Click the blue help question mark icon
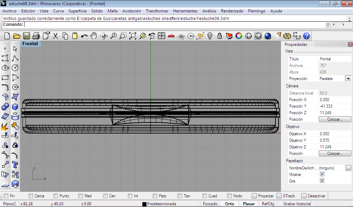353x207 pixels. click(306, 36)
